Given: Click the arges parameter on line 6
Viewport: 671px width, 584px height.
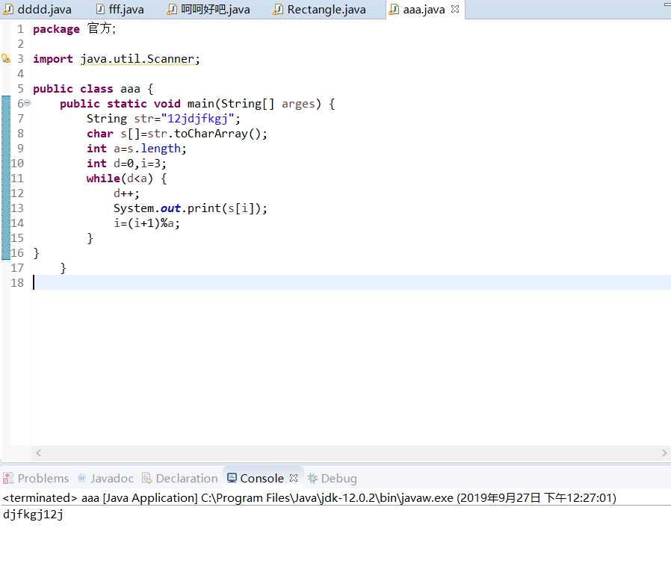Looking at the screenshot, I should (298, 104).
